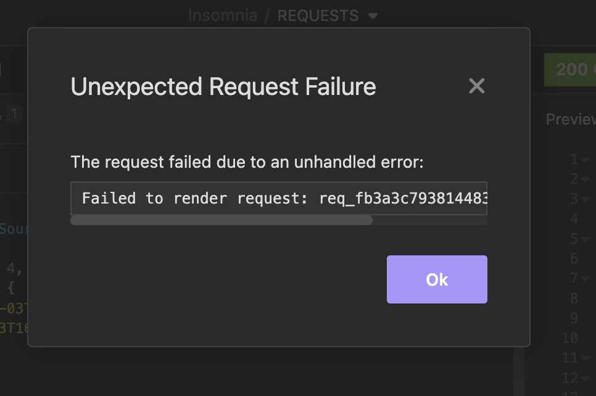This screenshot has height=396, width=596.
Task: Click the '1' badge near the left edge
Action: pos(14,113)
